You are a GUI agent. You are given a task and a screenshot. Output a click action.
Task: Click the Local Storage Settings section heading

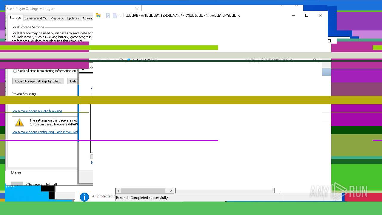pyautogui.click(x=28, y=27)
